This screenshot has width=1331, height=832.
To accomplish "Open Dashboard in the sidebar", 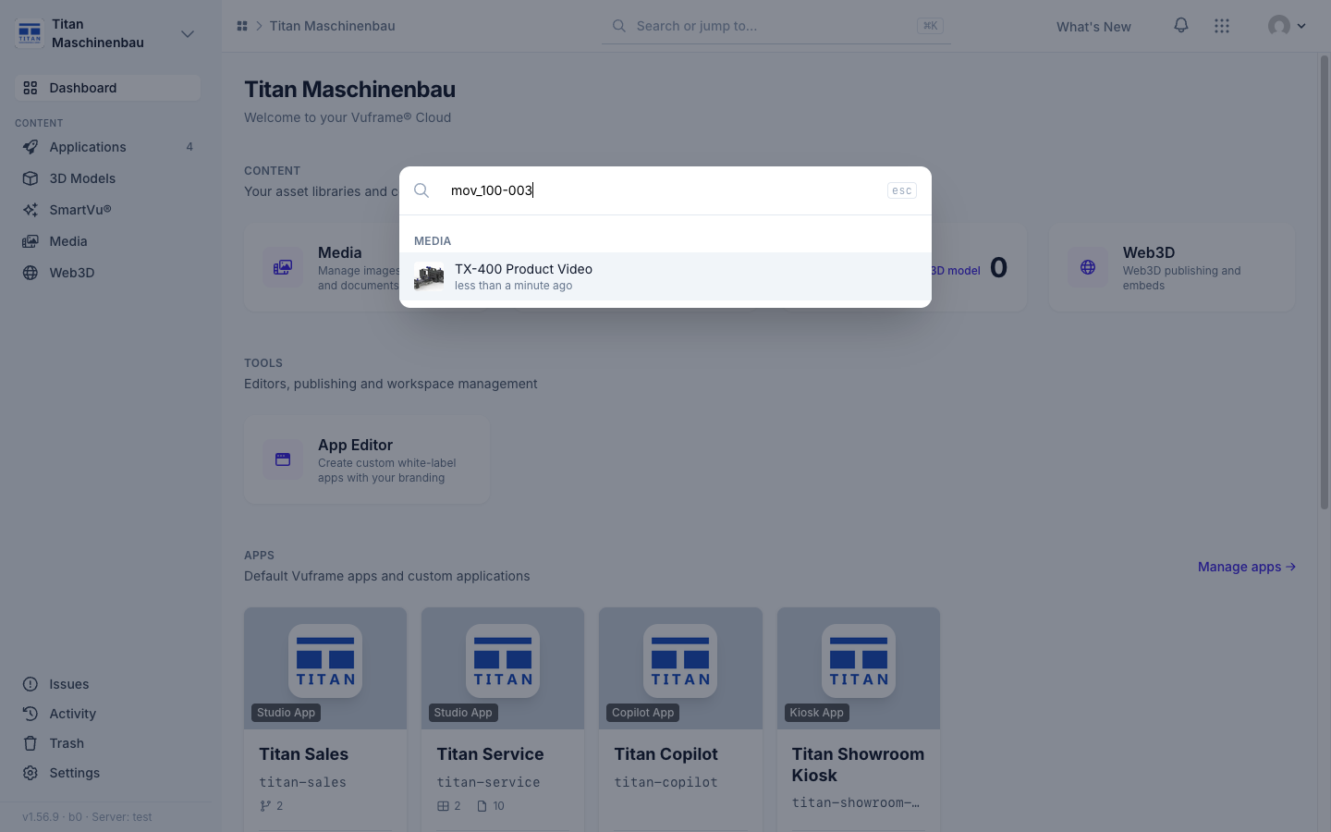I will tap(107, 88).
